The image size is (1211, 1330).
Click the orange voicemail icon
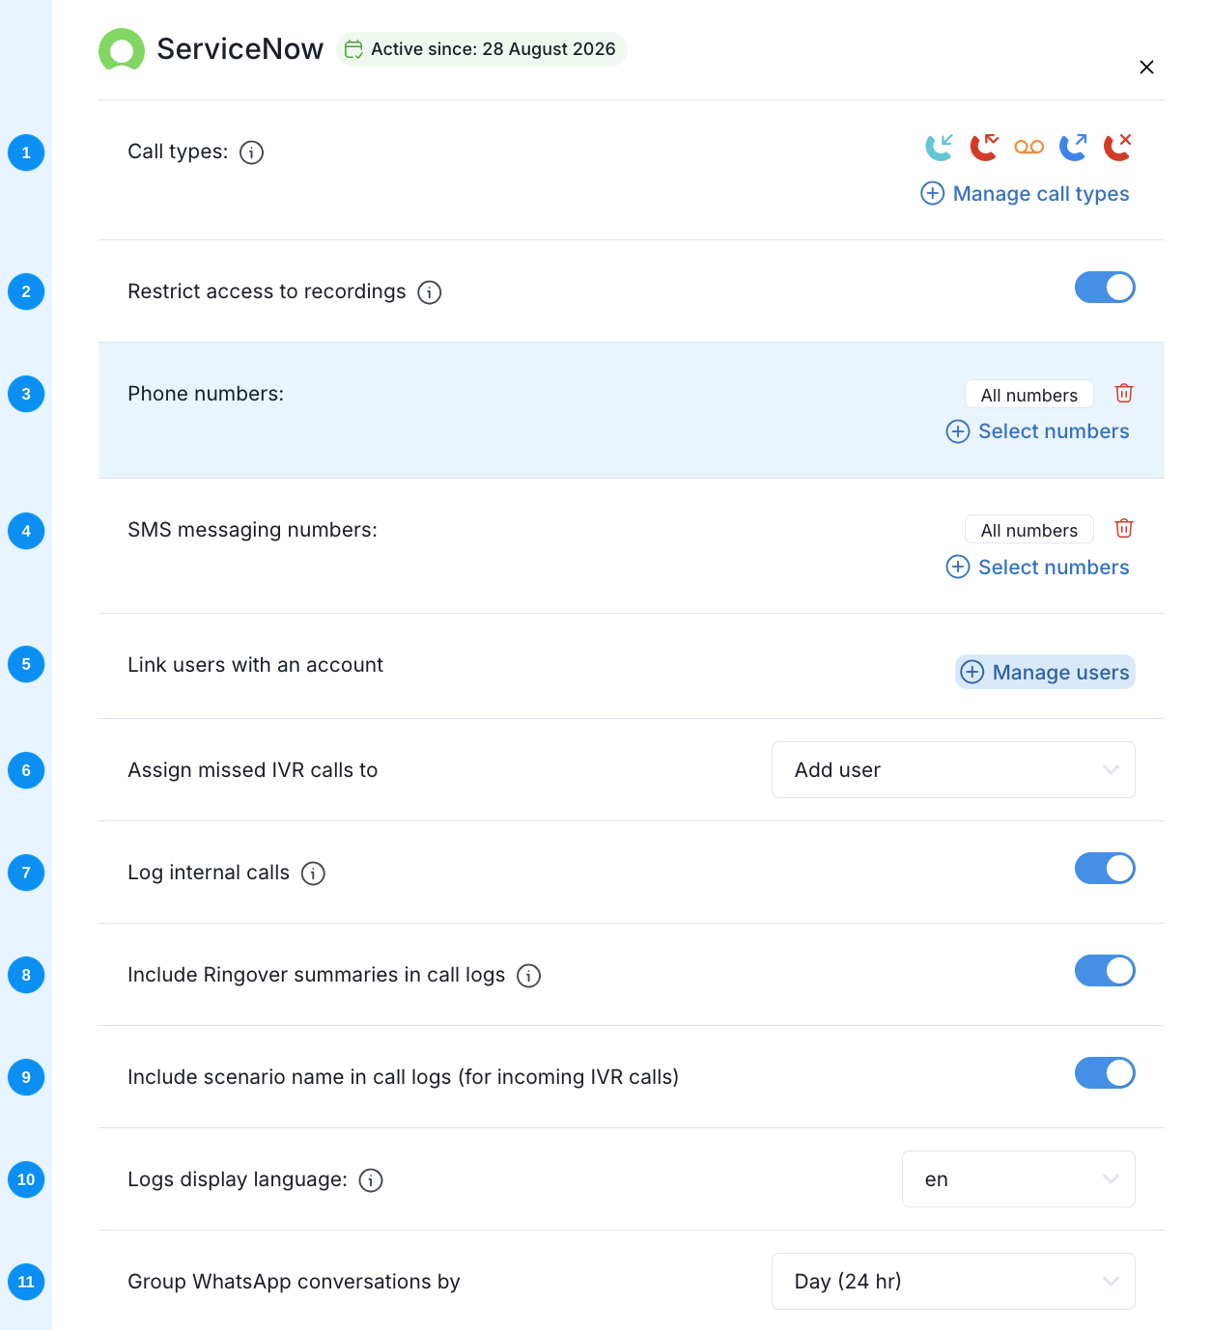point(1029,147)
